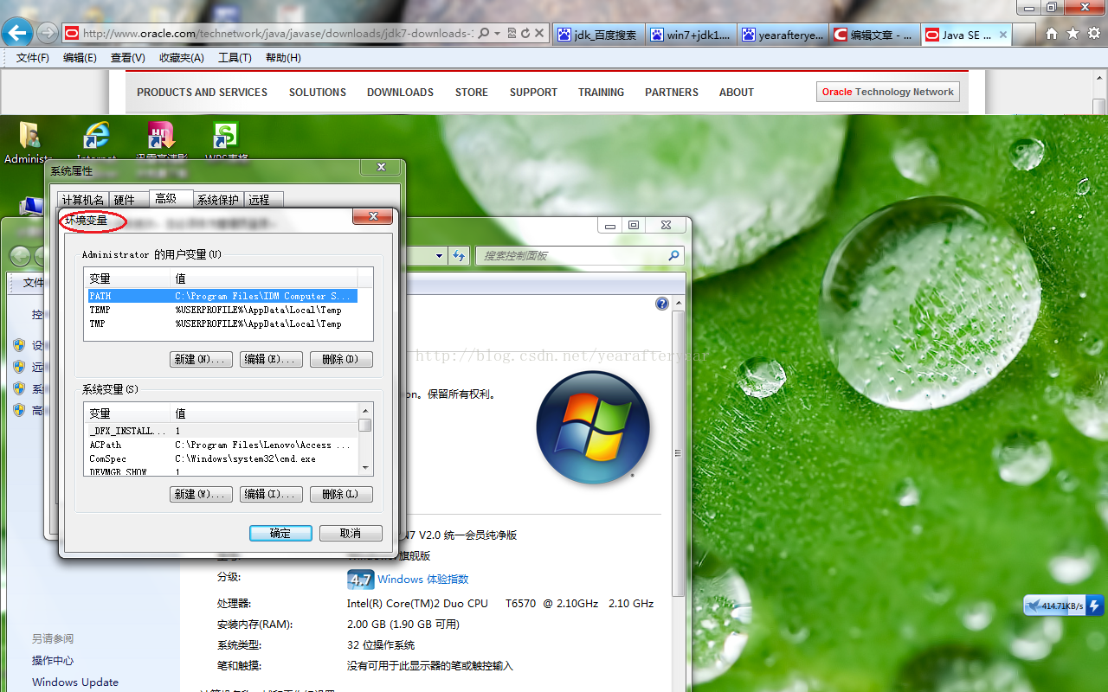Open the Windows 体验指数 link
The image size is (1108, 692).
422,580
